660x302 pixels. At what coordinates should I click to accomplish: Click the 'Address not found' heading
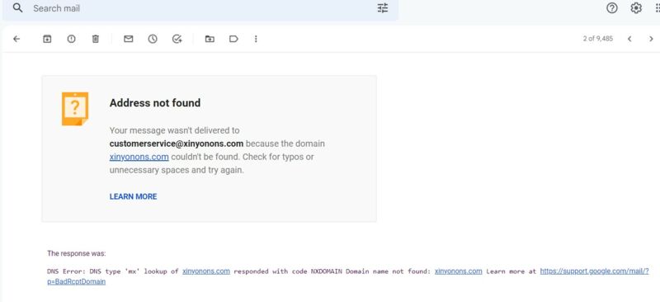tap(155, 103)
